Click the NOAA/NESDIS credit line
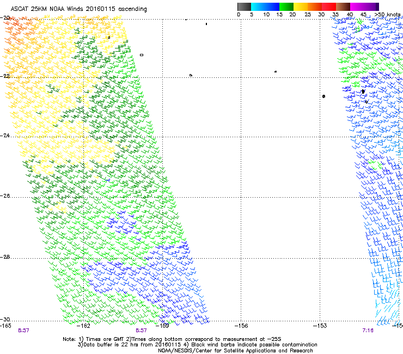Screen dimensions: 403x354 pos(235,351)
